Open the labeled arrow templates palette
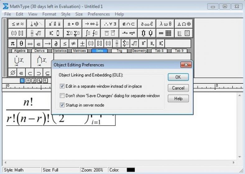Image resolution: width=245 pixels, height=174 pixels. (128, 33)
